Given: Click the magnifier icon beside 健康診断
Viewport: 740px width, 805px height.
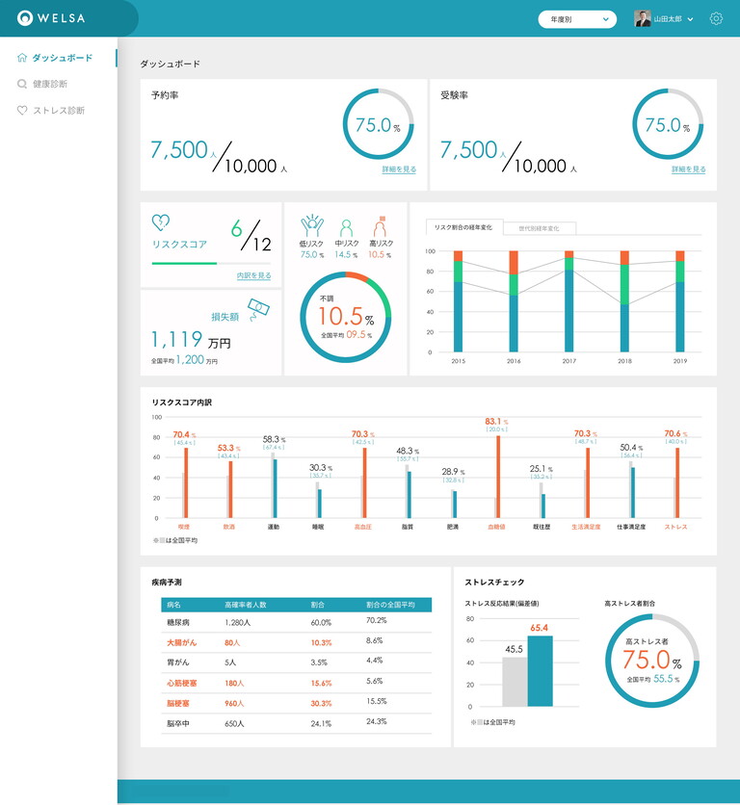Looking at the screenshot, I should [22, 84].
